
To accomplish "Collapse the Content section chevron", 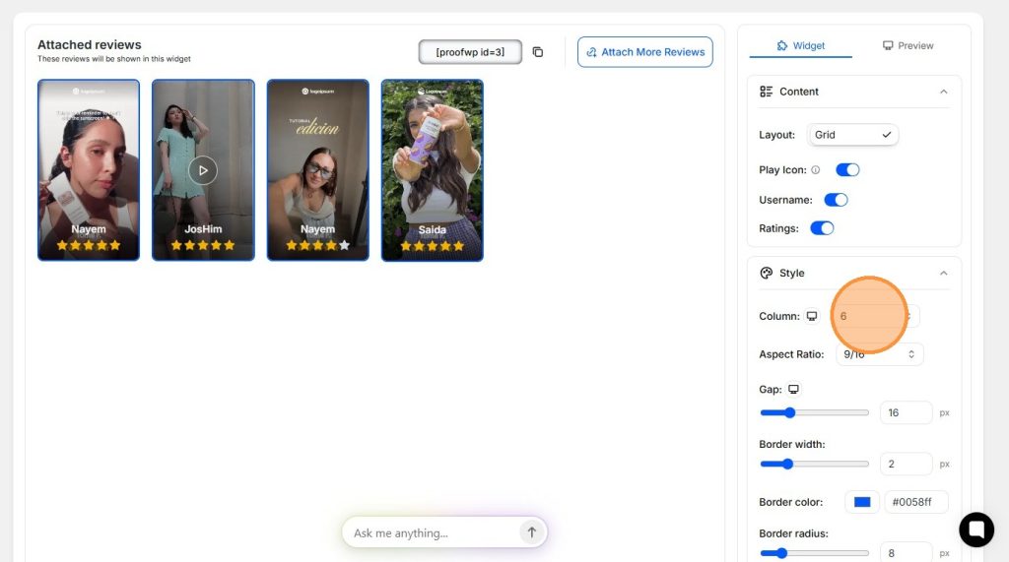I will coord(943,92).
